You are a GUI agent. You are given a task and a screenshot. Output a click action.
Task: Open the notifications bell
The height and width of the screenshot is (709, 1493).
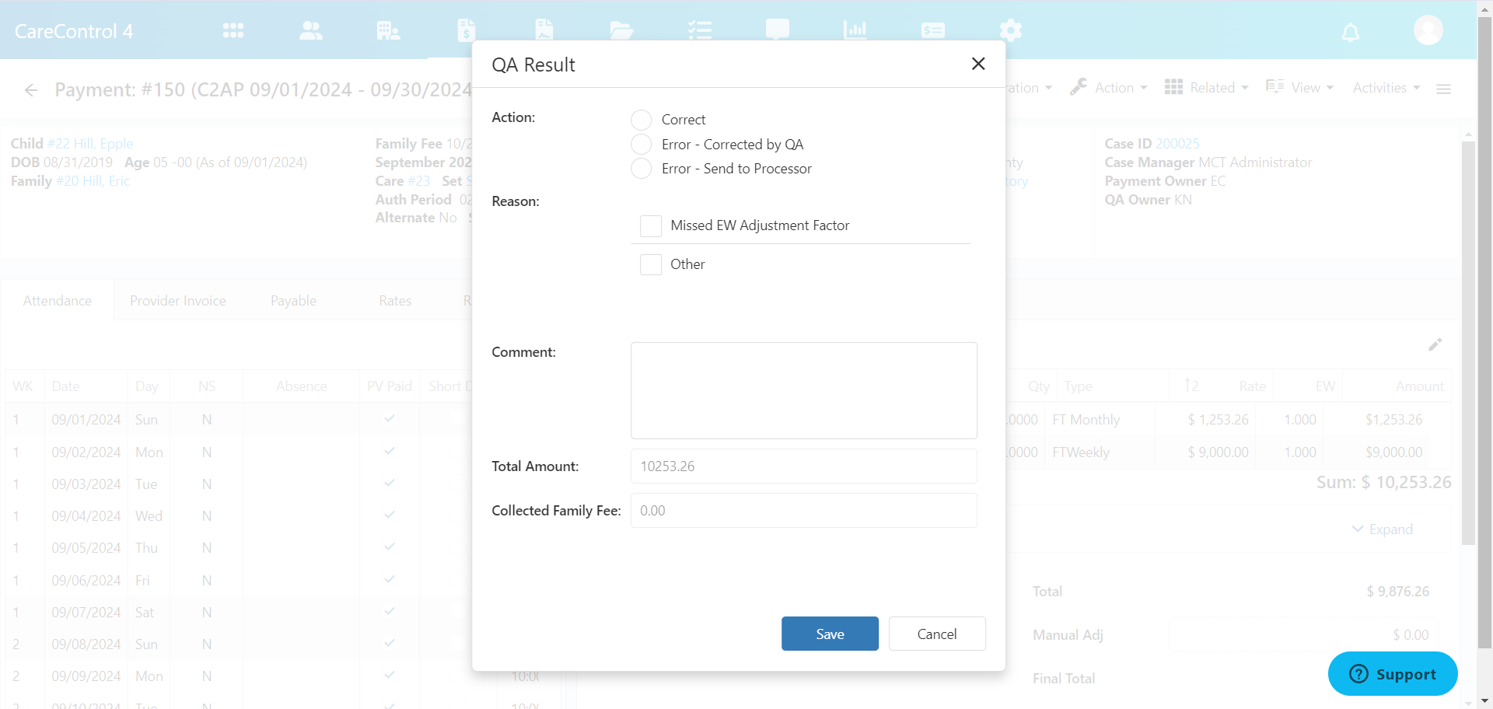1351,32
